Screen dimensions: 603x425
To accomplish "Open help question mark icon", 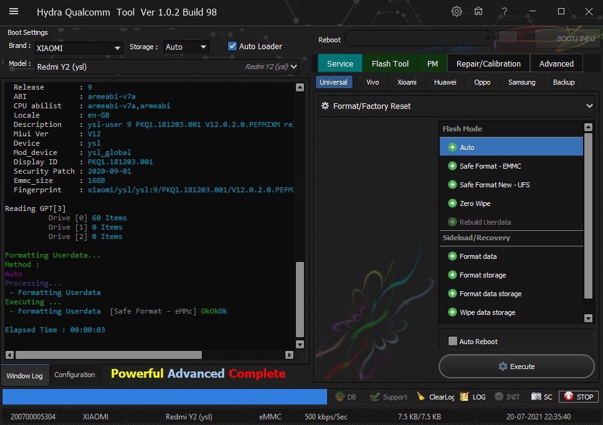I will pyautogui.click(x=504, y=12).
